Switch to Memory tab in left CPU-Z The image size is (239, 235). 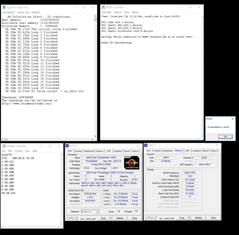[100, 151]
